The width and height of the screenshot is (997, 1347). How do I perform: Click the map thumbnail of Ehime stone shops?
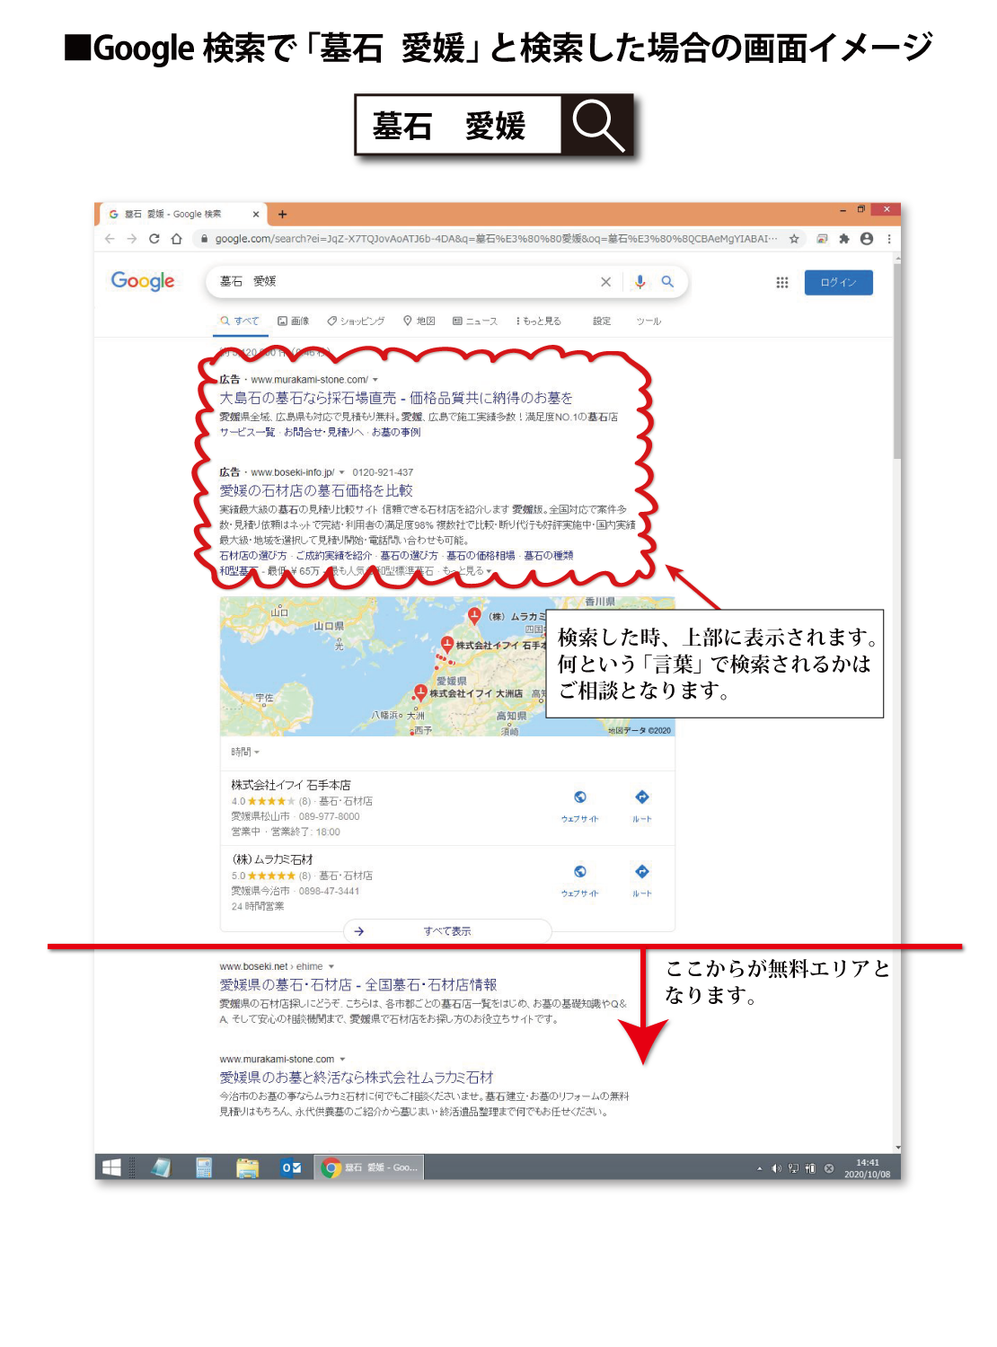377,666
